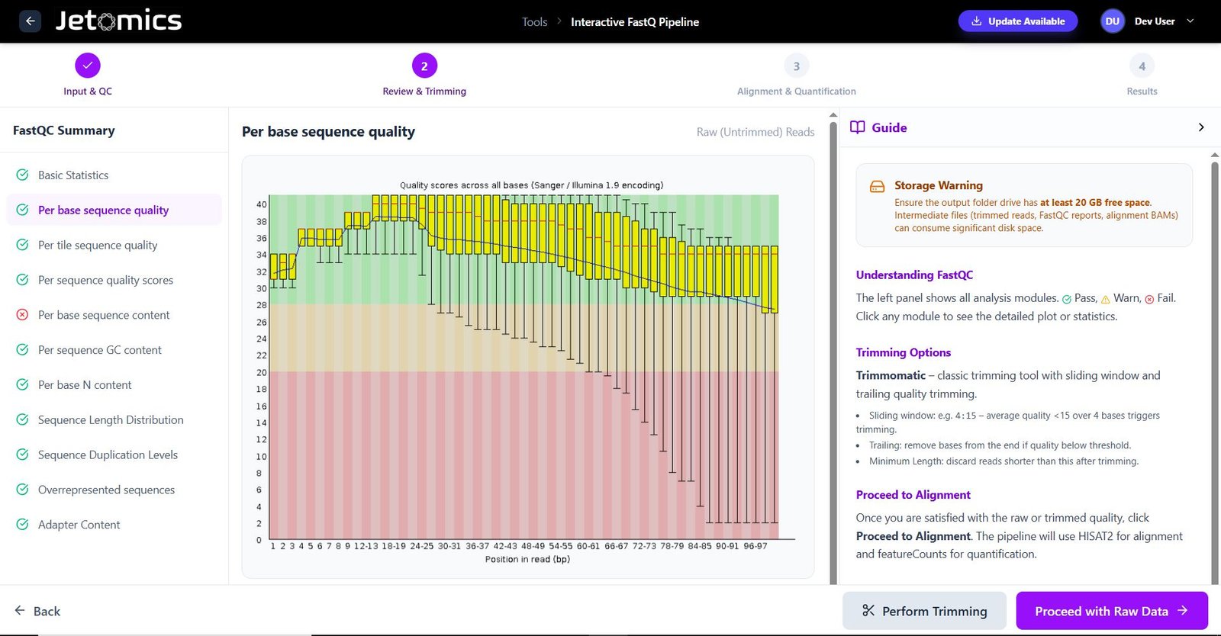
Task: Click the red fail icon for Per base sequence content
Action: 23,315
